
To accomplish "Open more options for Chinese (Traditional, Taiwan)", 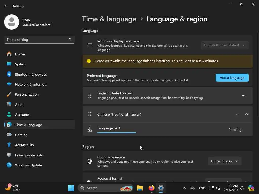I will pos(236,114).
